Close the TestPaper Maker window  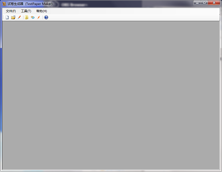tap(214, 3)
